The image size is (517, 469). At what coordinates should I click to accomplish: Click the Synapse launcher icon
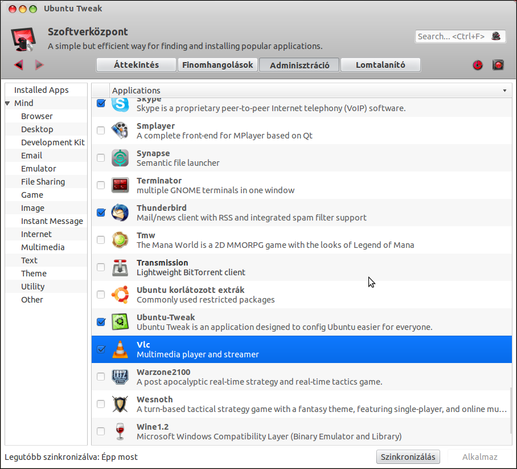click(x=120, y=158)
